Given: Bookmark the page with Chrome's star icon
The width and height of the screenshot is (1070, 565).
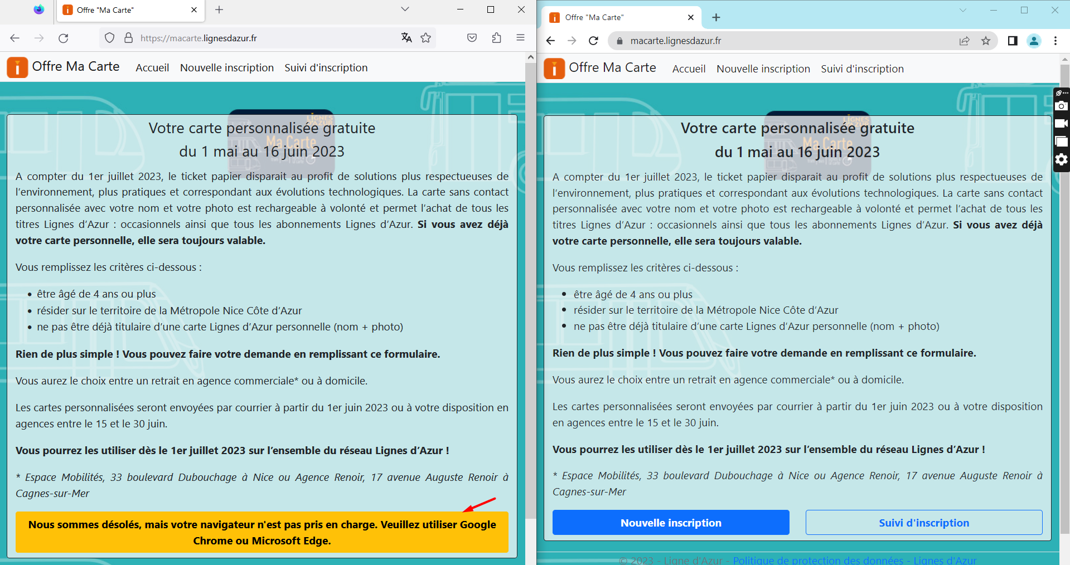Looking at the screenshot, I should tap(985, 41).
